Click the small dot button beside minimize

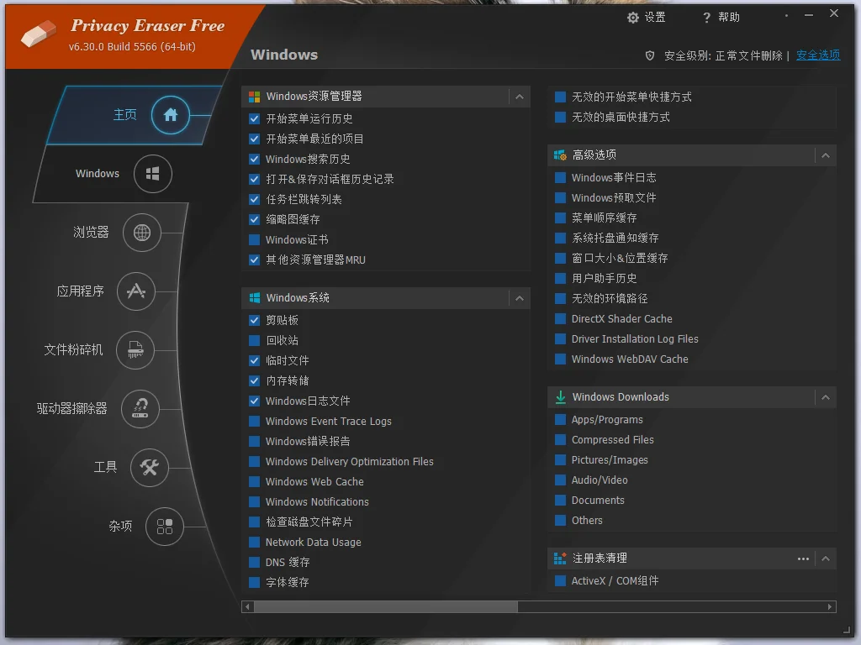786,15
